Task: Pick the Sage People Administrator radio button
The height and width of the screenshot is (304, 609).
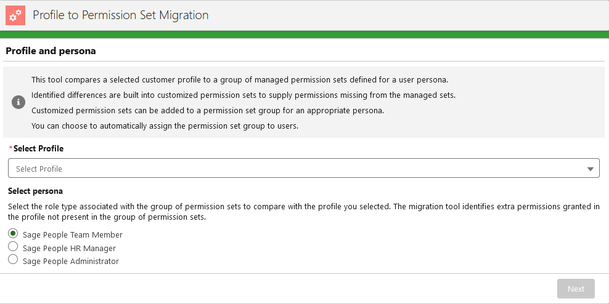Action: pyautogui.click(x=13, y=260)
